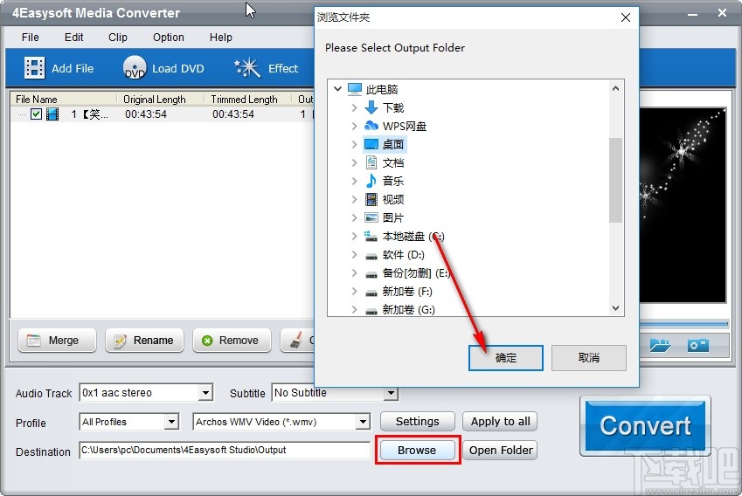The image size is (742, 496).
Task: Click the film strip icon in file row
Action: [52, 114]
